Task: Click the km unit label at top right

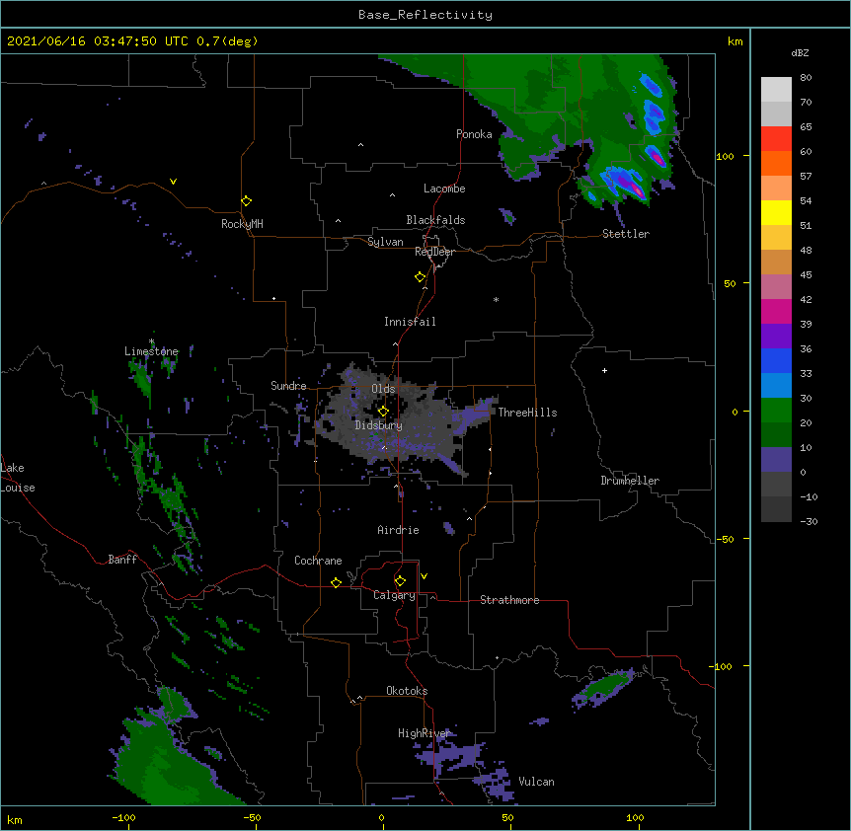Action: 735,41
